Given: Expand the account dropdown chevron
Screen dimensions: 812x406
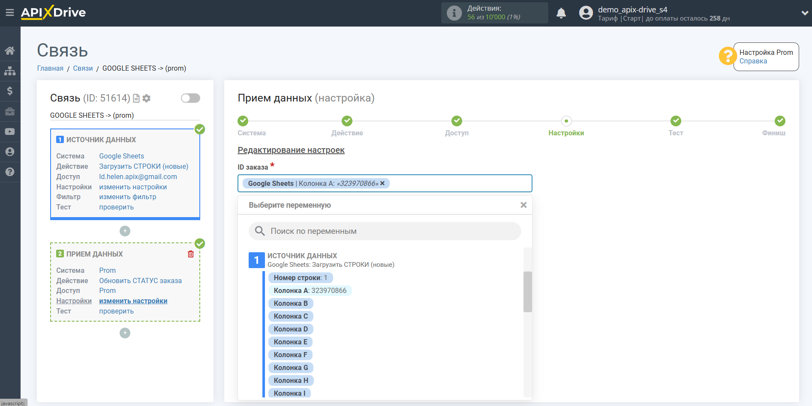Looking at the screenshot, I should point(805,13).
